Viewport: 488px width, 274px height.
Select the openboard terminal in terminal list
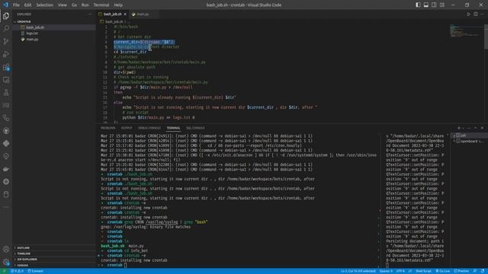coord(470,141)
